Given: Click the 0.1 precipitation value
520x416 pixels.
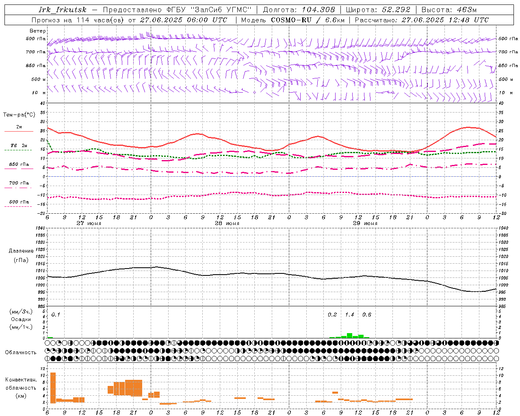Looking at the screenshot, I should click(x=56, y=314).
